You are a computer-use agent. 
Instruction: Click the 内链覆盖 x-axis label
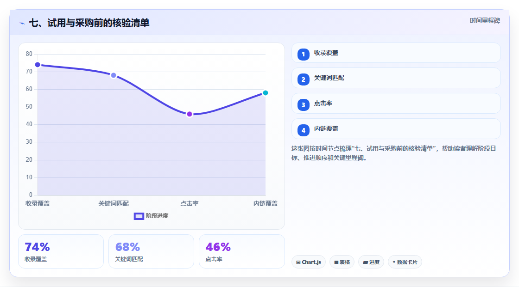tap(266, 203)
